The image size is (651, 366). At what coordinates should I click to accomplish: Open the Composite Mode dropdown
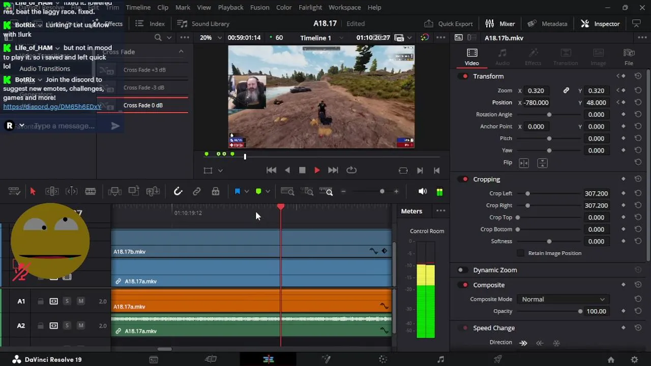[563, 299]
